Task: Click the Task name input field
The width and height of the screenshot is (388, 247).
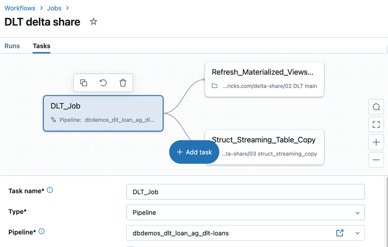Action: tap(245, 191)
